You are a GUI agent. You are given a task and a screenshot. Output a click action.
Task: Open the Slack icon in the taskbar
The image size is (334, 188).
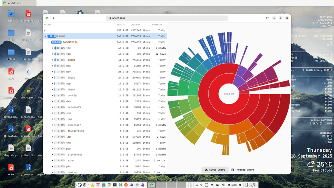click(x=137, y=185)
